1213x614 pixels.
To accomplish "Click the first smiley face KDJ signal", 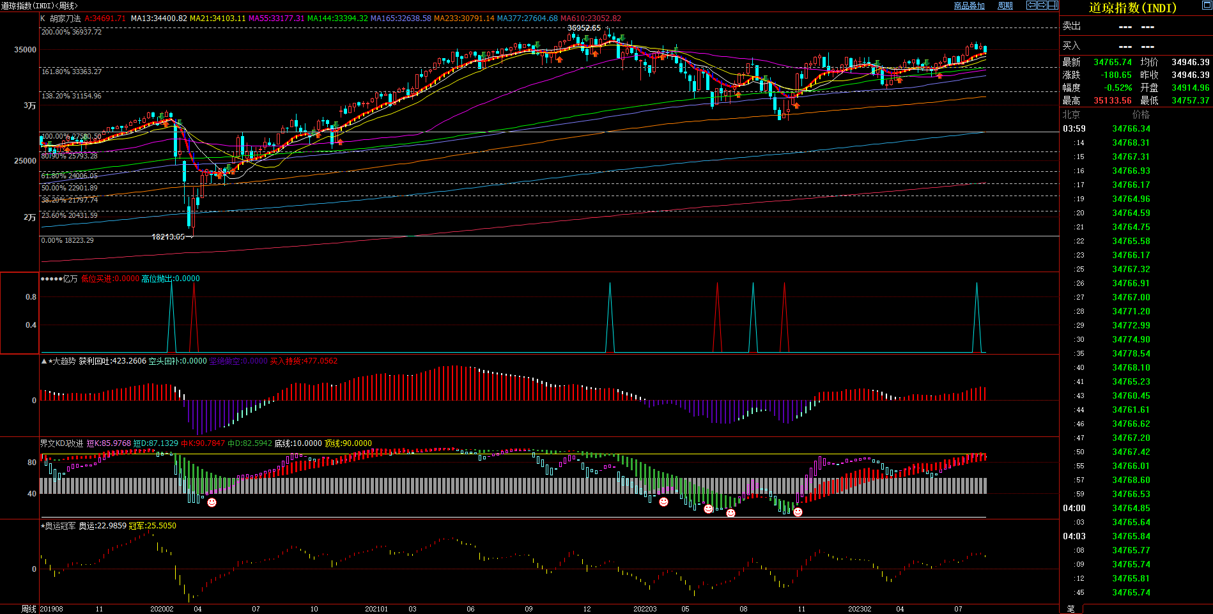I will (x=212, y=502).
